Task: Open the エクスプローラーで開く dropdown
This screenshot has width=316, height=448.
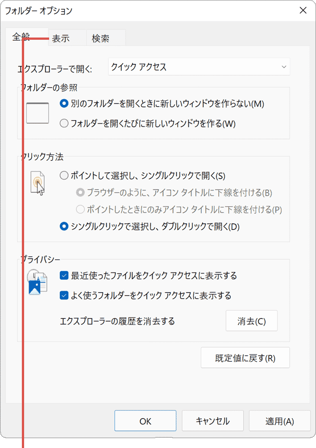Action: [199, 67]
